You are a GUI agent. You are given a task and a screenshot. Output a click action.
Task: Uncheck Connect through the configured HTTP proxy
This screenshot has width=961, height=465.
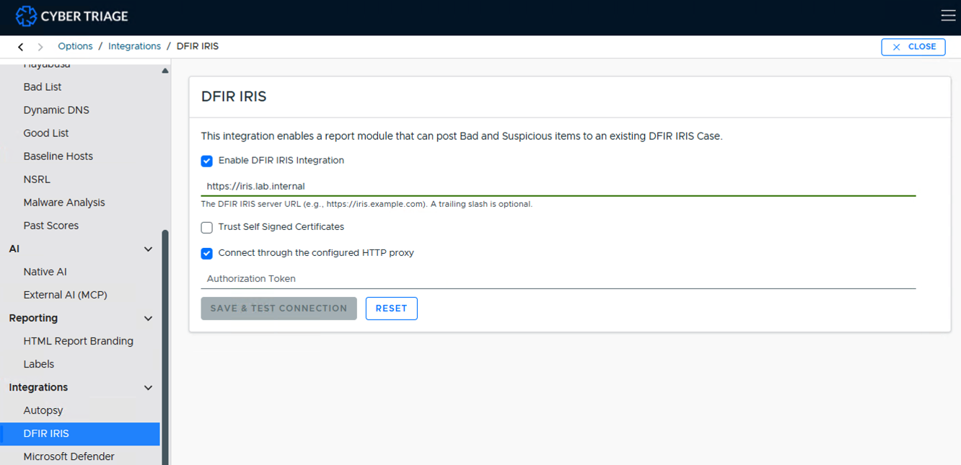207,253
